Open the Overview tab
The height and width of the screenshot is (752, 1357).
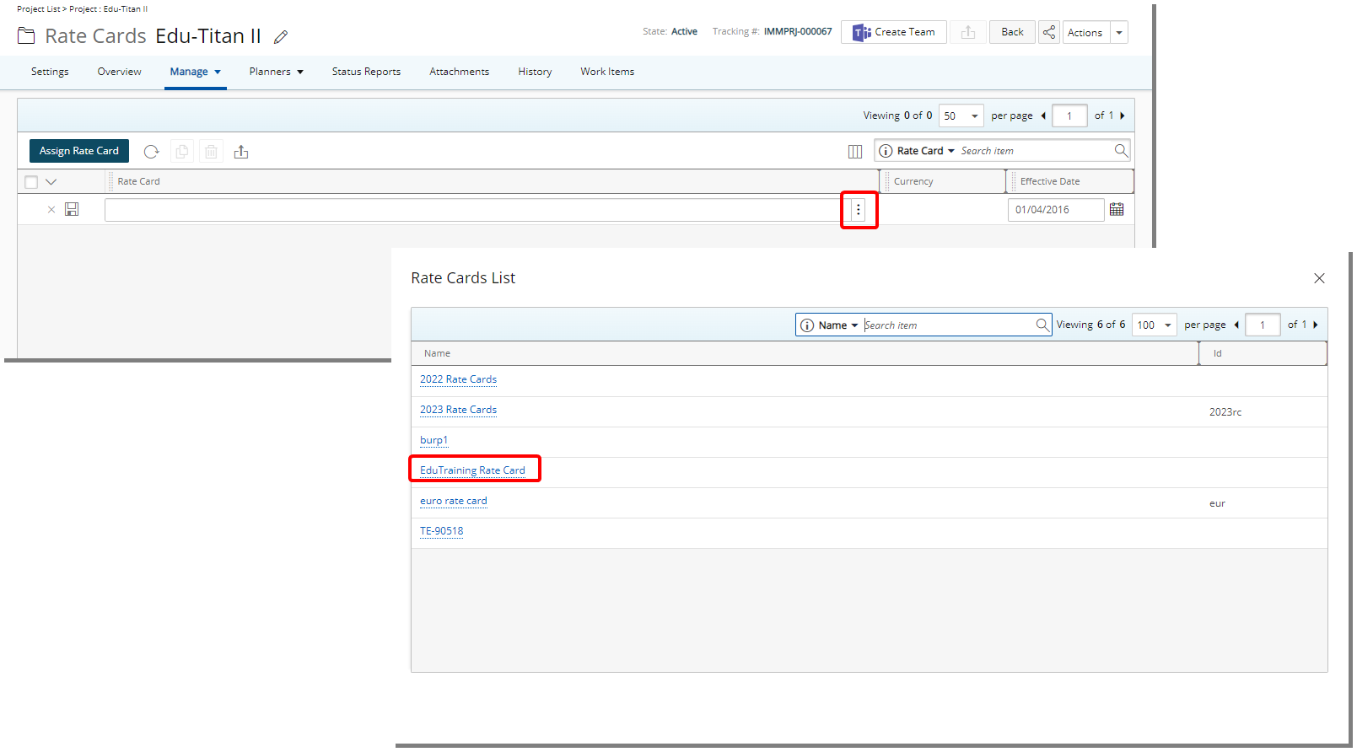[120, 73]
